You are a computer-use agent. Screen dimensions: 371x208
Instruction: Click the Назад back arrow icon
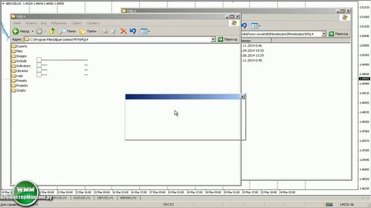[16, 31]
